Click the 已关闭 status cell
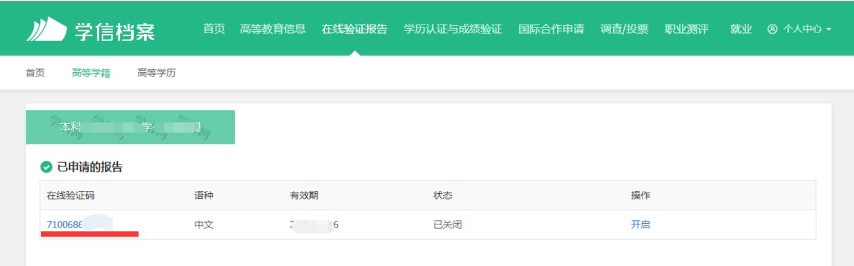 [x=448, y=224]
